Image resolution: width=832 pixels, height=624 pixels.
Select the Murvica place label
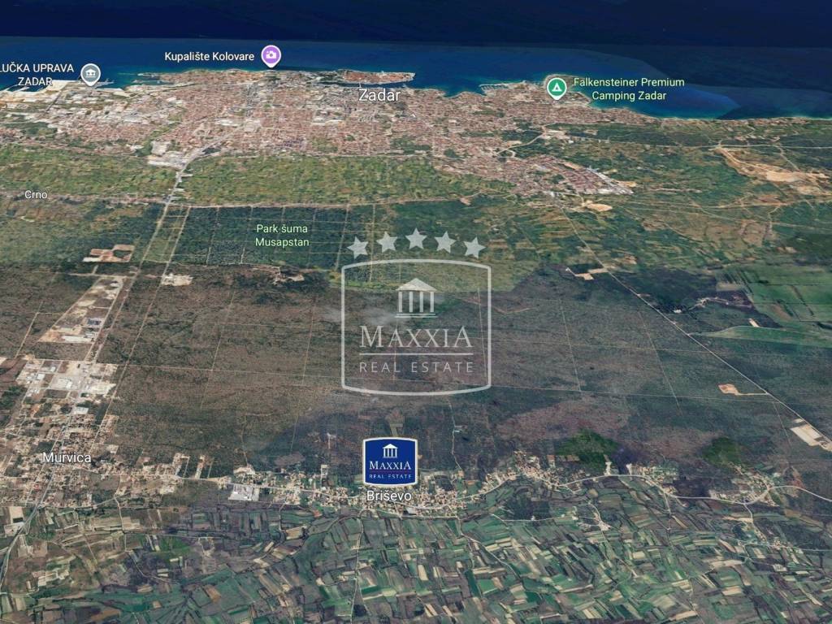coord(67,457)
